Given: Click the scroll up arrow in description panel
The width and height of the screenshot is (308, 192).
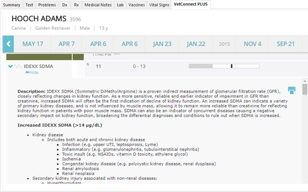Looking at the screenshot, I should 305,81.
